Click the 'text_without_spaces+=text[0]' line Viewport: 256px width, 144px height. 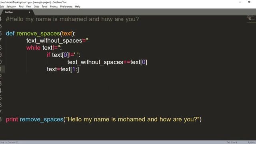point(107,62)
